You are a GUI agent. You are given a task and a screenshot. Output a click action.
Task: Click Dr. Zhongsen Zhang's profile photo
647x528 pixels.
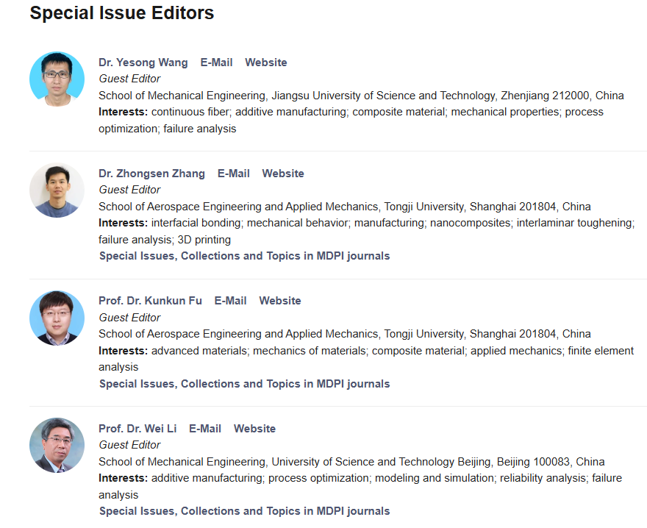(x=57, y=190)
